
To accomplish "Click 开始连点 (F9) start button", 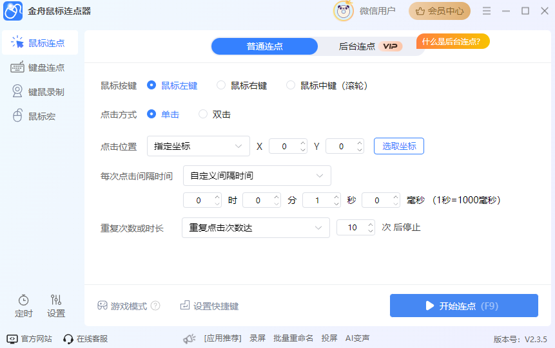I will tap(464, 306).
